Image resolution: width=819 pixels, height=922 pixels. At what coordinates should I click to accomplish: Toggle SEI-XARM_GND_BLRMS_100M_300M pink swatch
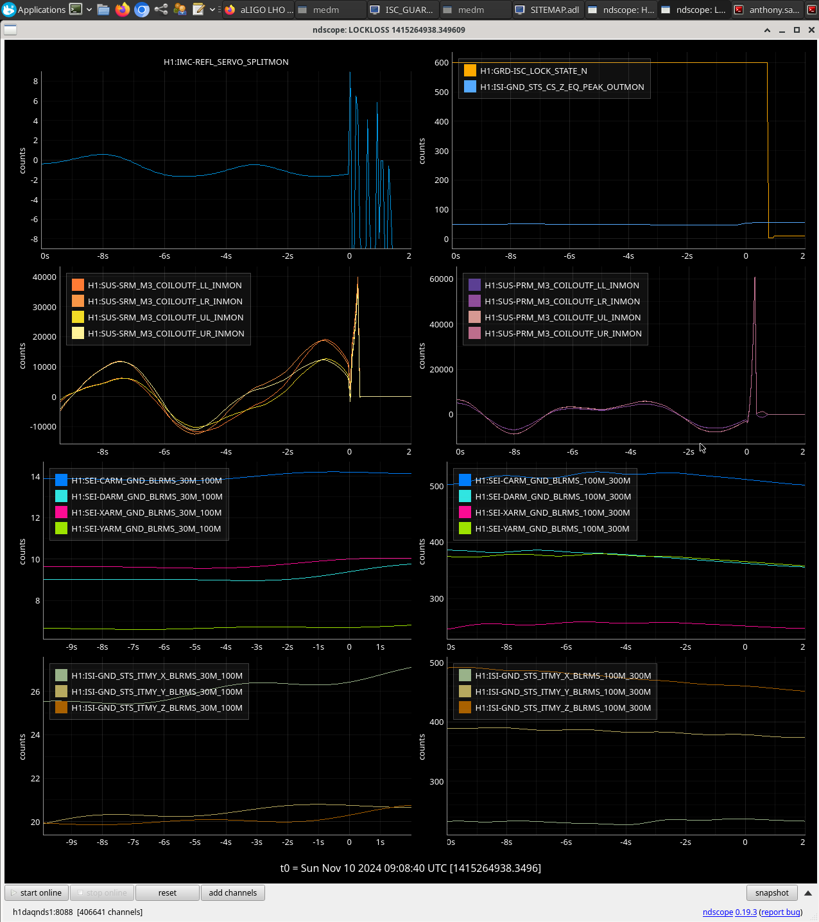pyautogui.click(x=465, y=512)
